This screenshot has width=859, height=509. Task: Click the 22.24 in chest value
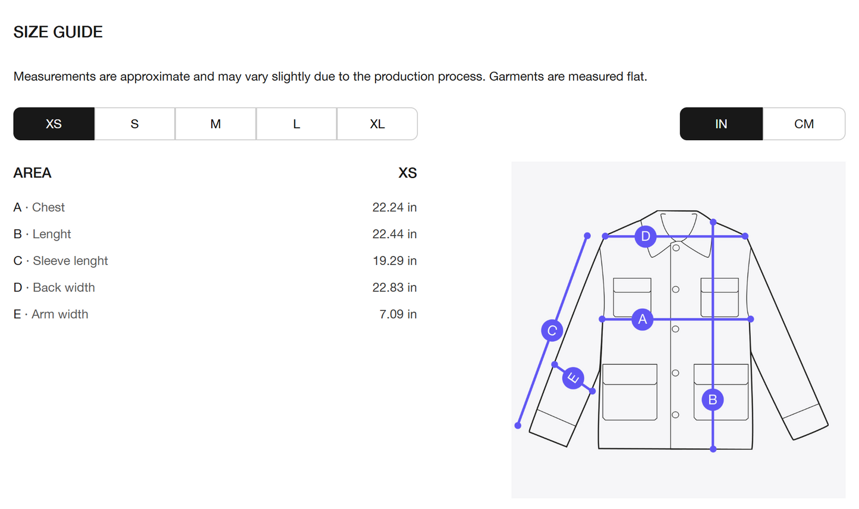(x=394, y=207)
